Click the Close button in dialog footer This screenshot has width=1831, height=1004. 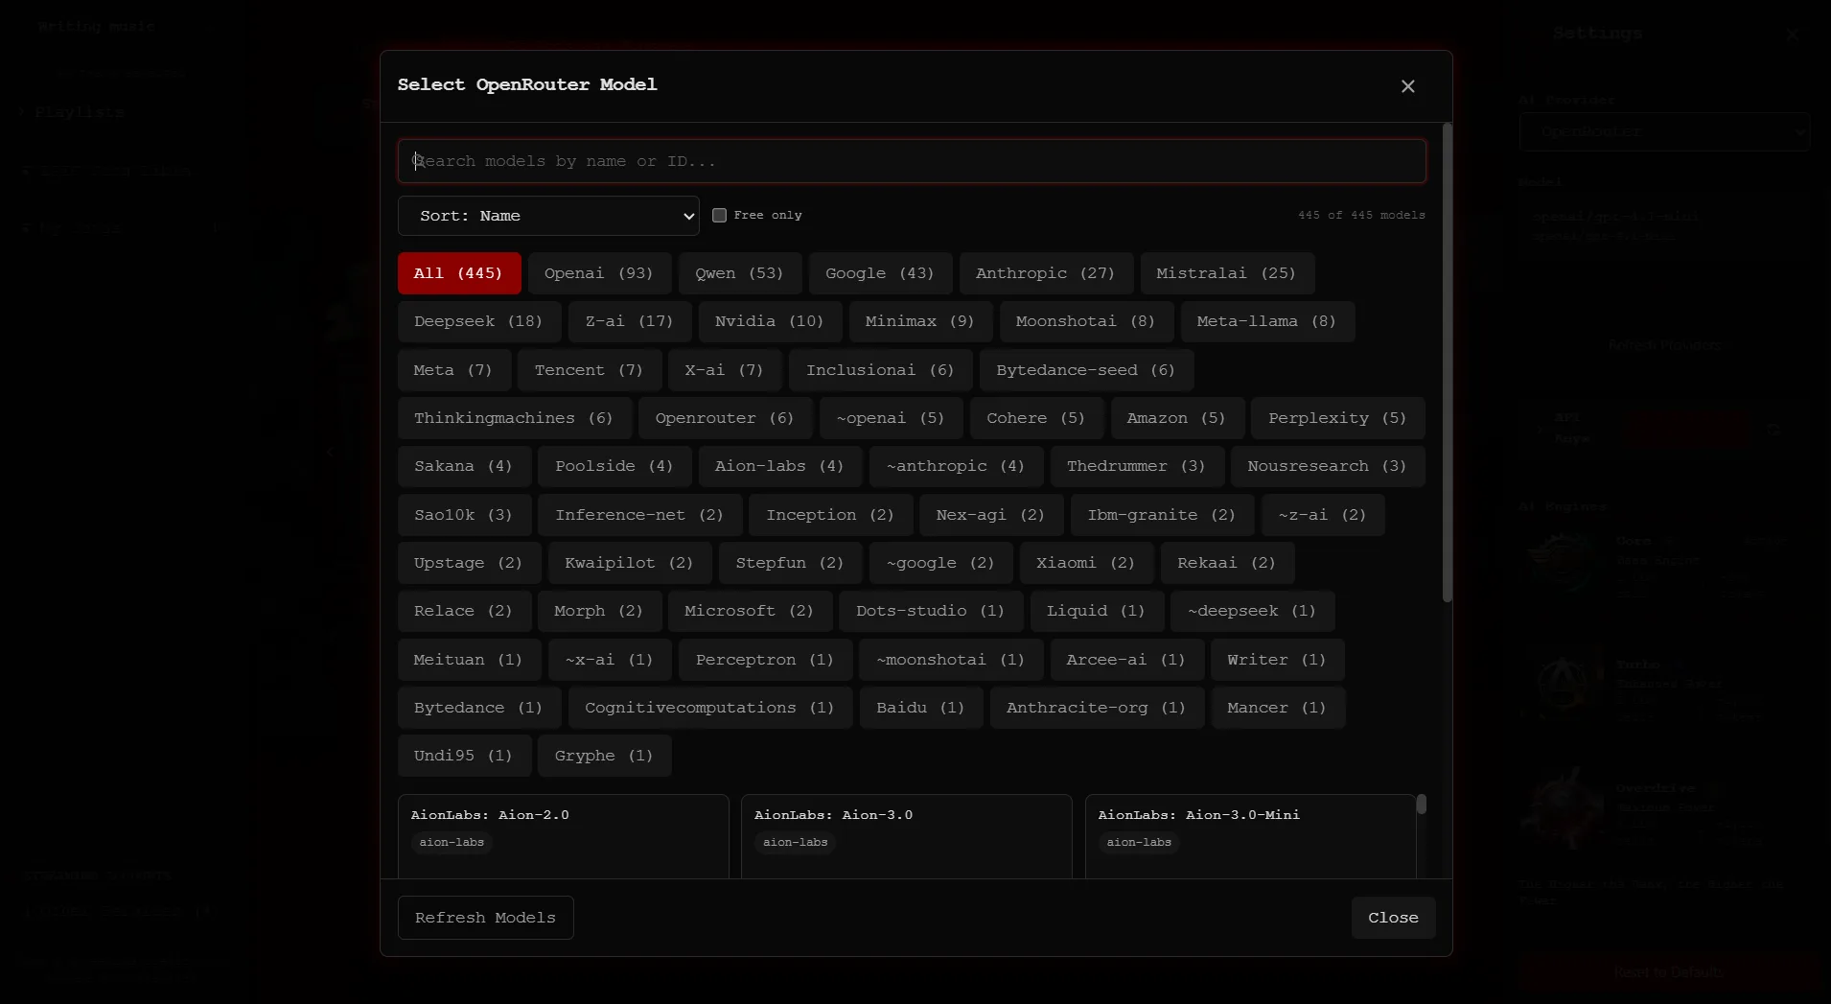pyautogui.click(x=1393, y=918)
